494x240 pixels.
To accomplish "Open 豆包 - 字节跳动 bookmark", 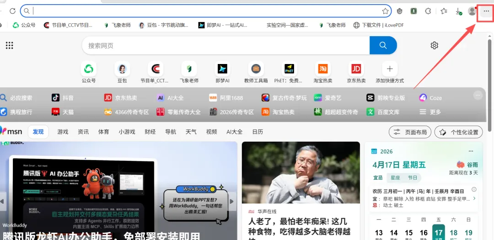I will point(164,25).
